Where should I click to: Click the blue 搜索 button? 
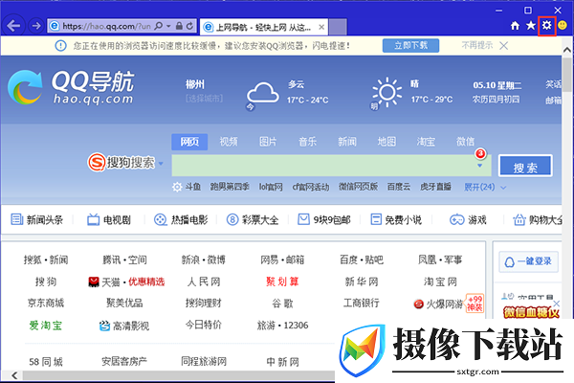click(x=525, y=166)
